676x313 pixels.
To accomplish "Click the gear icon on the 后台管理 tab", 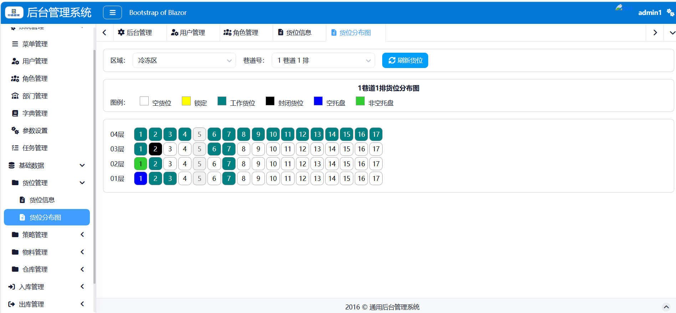I will [121, 32].
